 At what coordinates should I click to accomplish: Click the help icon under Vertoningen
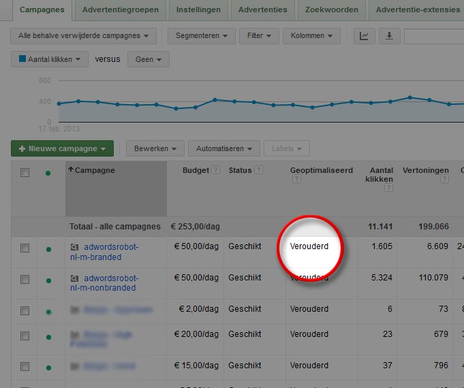[x=445, y=180]
